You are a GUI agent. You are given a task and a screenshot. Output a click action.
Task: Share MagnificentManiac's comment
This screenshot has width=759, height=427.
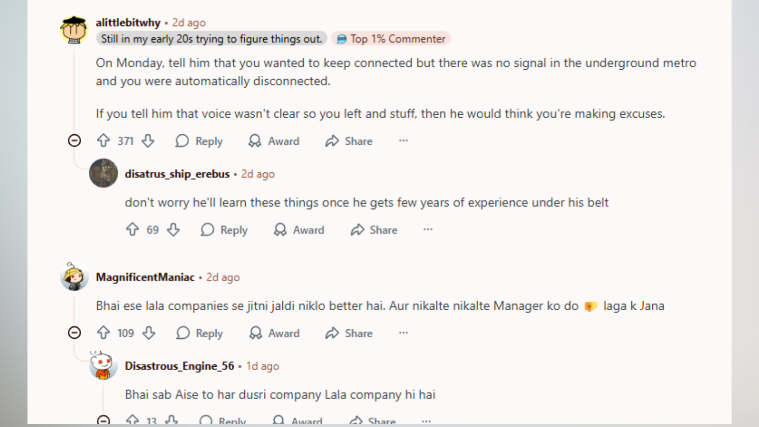349,333
